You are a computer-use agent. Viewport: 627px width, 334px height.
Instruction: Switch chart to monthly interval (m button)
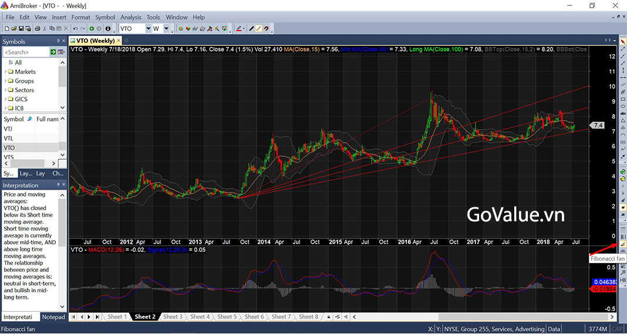tap(623, 215)
